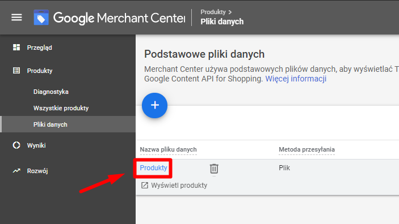This screenshot has width=399, height=224.
Task: Click the Wyniki circular chart icon
Action: (16, 145)
